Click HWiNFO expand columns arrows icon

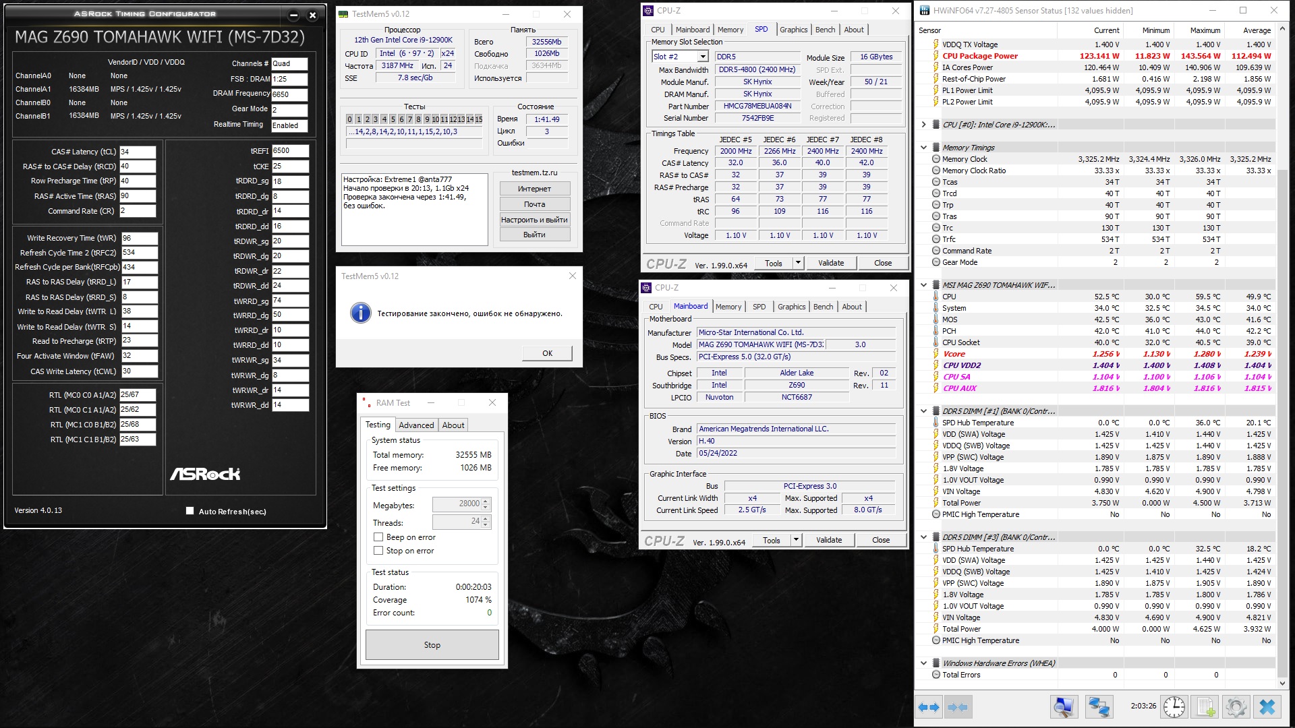[x=929, y=707]
